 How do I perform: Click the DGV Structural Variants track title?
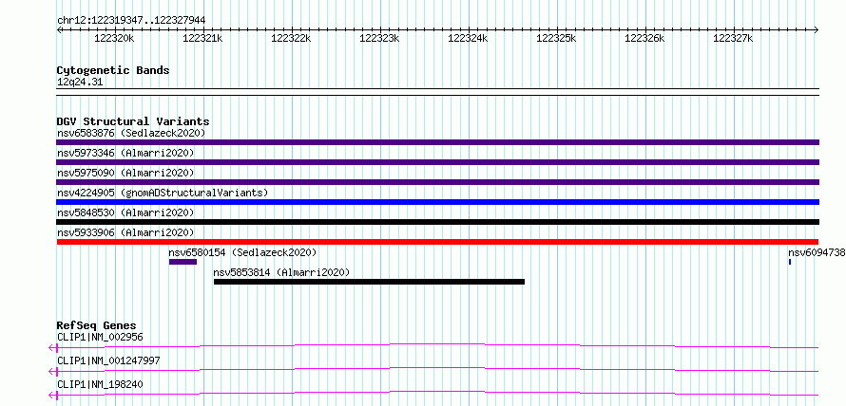(x=133, y=121)
